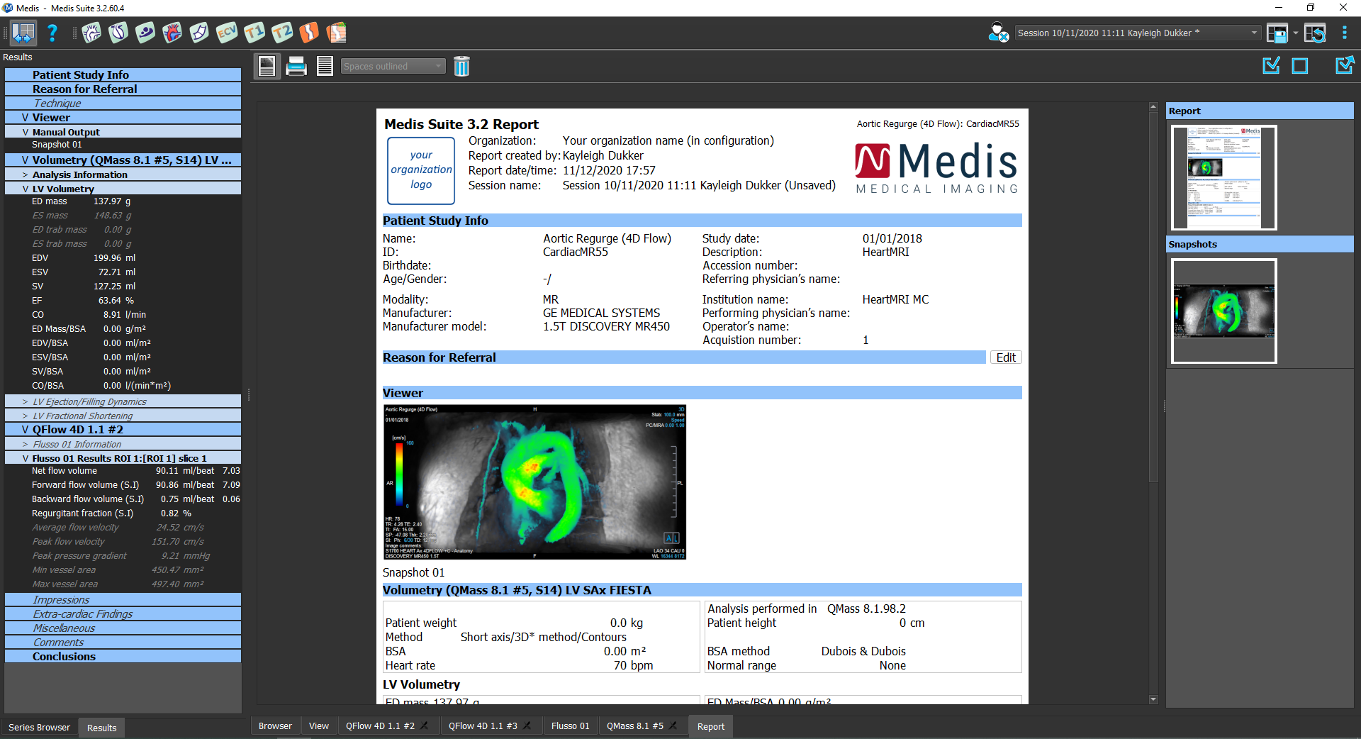Open the T2 mapping app icon
The height and width of the screenshot is (739, 1361).
click(282, 33)
